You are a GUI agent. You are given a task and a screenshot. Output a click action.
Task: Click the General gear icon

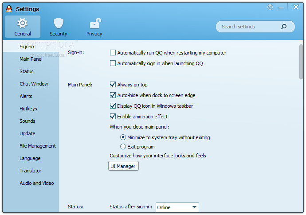[x=23, y=23]
